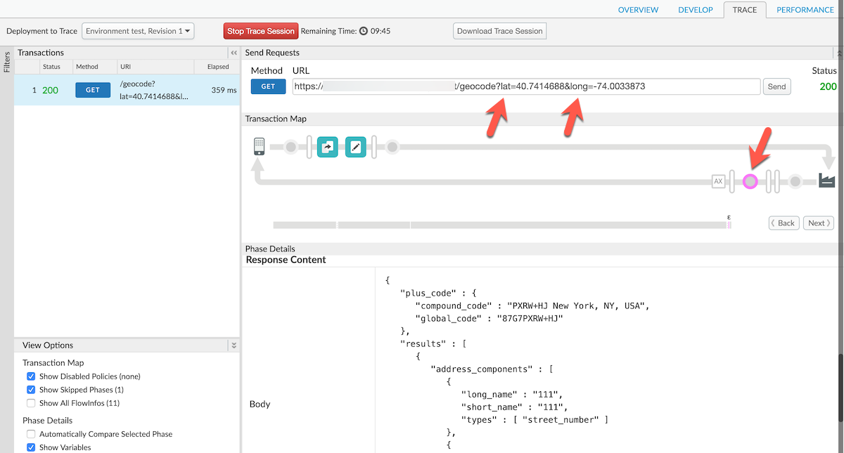844x453 pixels.
Task: Click the magenta highlighted phase circle
Action: pos(750,181)
